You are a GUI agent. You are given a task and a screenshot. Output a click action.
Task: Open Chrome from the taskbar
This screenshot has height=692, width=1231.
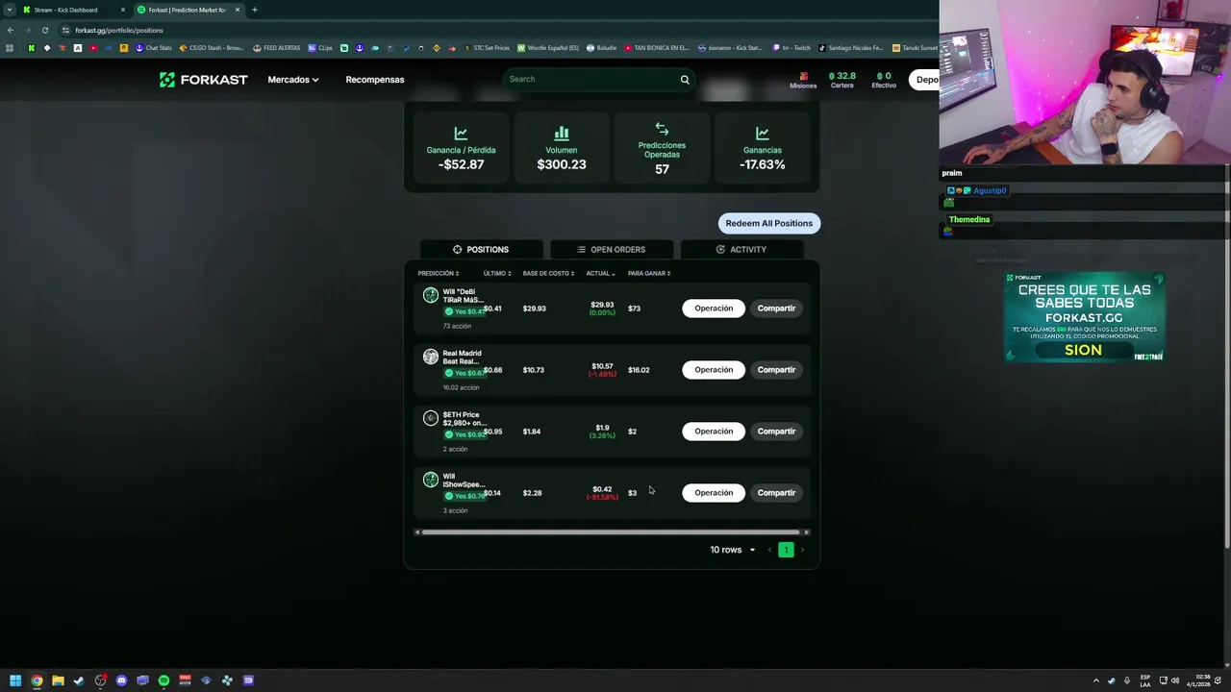(x=37, y=680)
